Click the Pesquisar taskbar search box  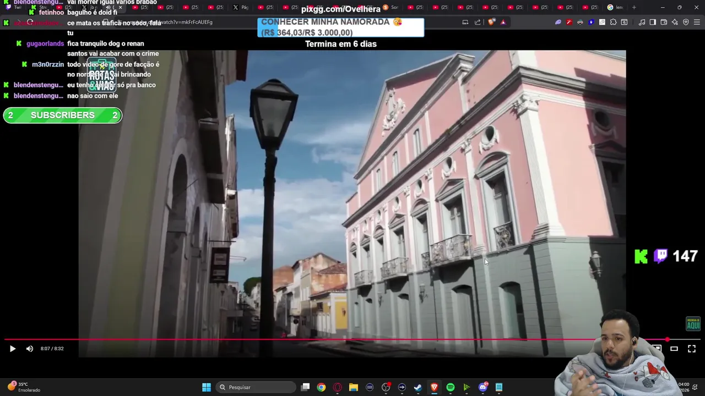[256, 387]
